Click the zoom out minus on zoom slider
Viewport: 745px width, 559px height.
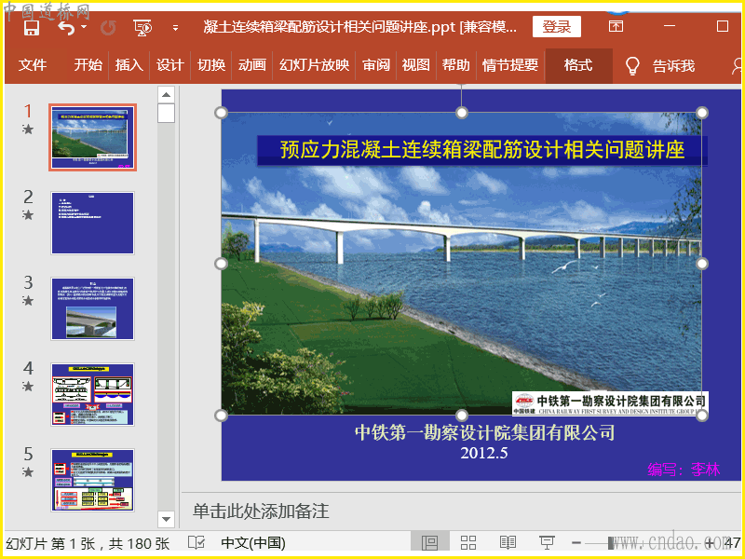coord(577,542)
